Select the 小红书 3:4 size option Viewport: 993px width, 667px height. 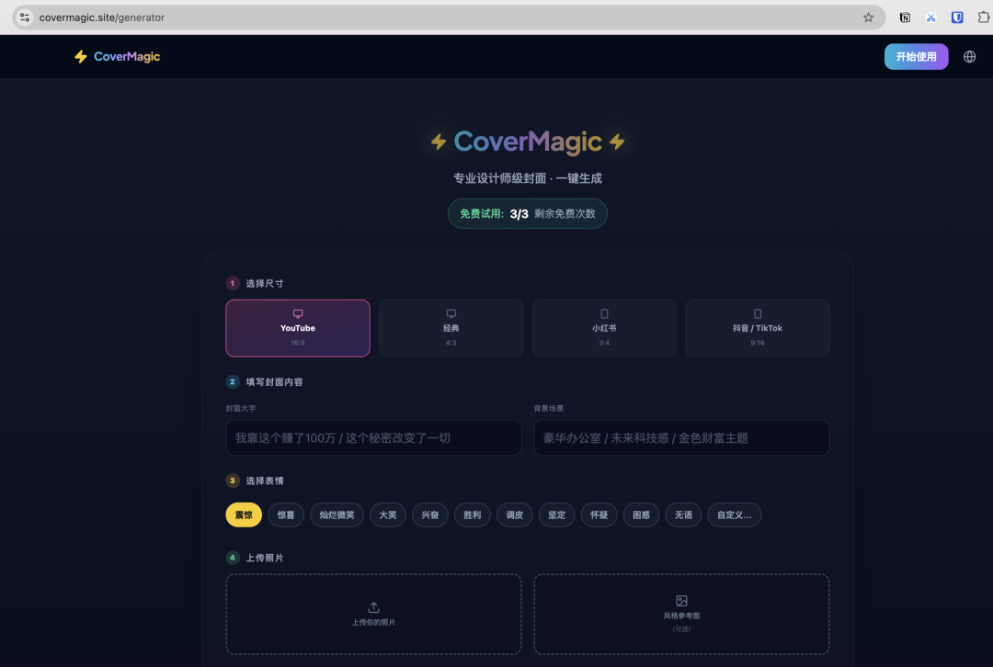[604, 328]
